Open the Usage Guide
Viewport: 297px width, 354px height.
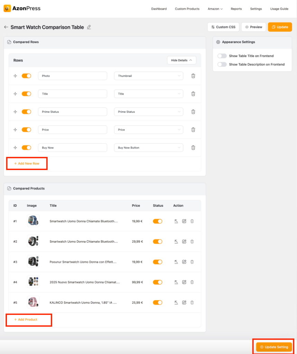(279, 9)
